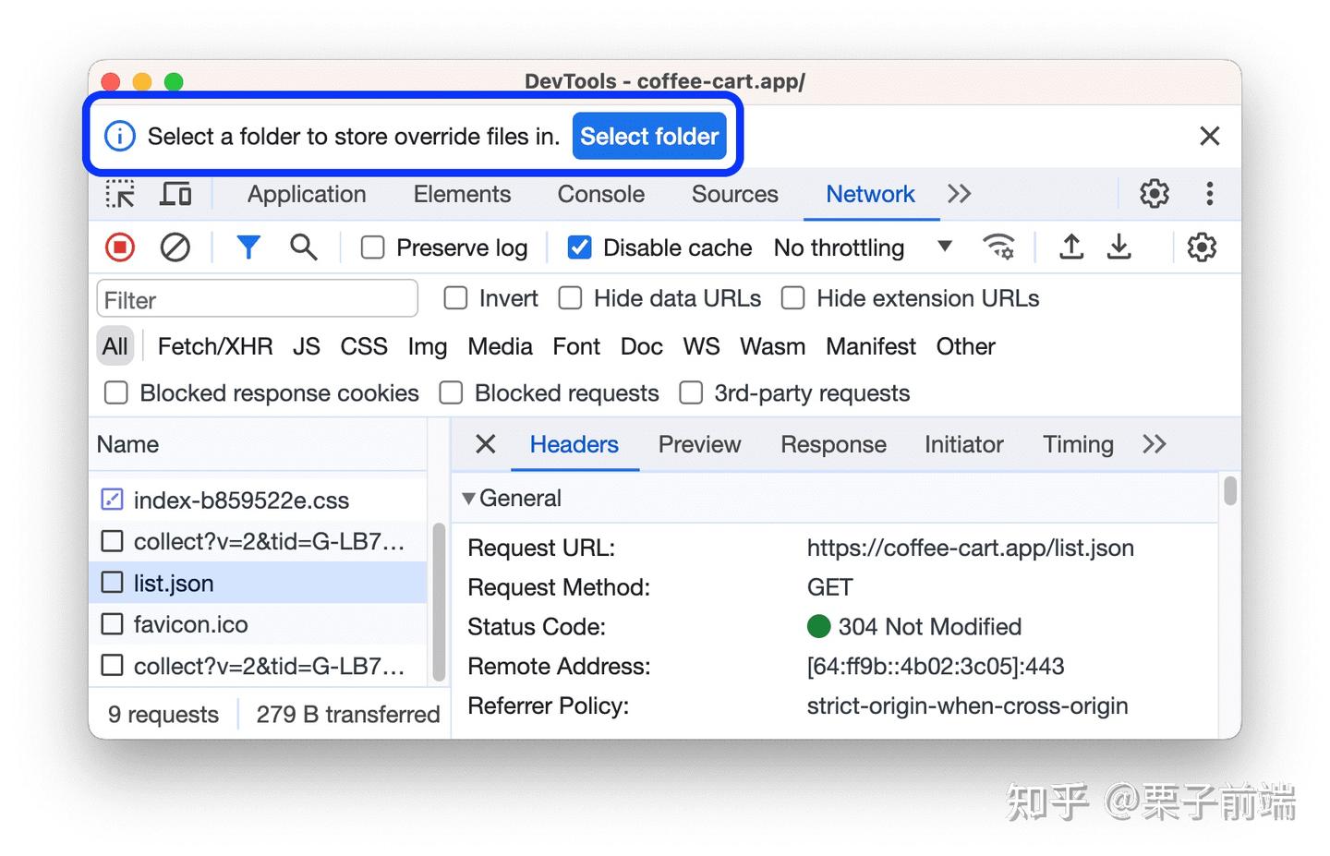Image resolution: width=1330 pixels, height=856 pixels.
Task: Show more request detail tabs chevron
Action: tap(1155, 444)
